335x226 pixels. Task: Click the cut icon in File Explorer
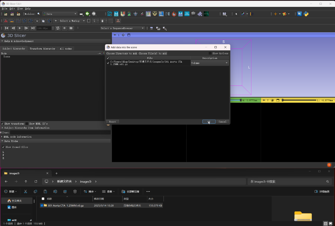click(x=25, y=191)
